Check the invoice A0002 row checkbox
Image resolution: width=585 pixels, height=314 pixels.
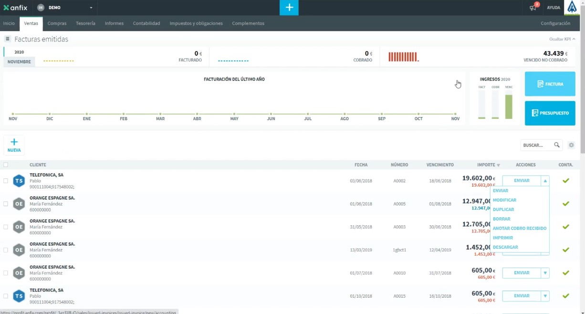point(6,181)
